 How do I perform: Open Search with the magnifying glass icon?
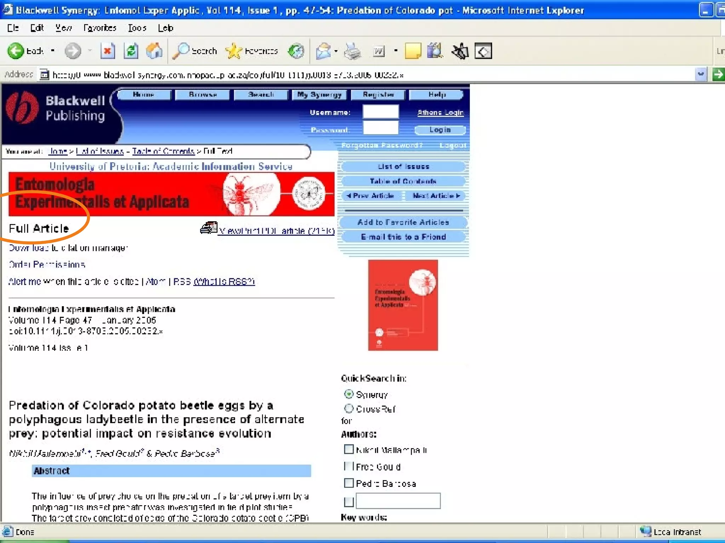tap(181, 51)
